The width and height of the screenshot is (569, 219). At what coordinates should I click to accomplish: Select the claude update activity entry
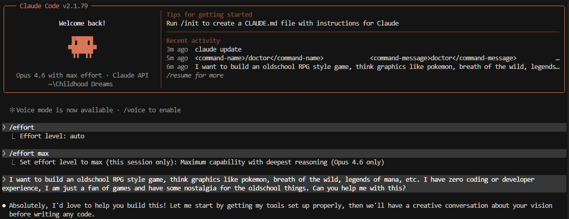[218, 50]
